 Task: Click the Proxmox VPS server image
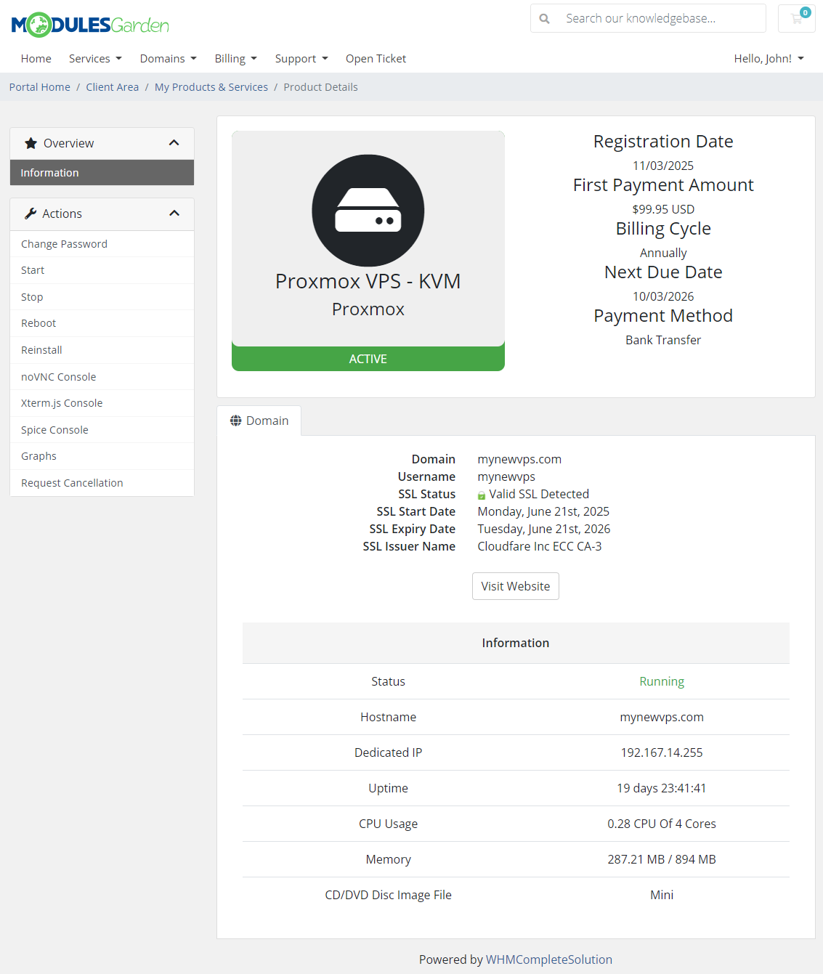368,210
